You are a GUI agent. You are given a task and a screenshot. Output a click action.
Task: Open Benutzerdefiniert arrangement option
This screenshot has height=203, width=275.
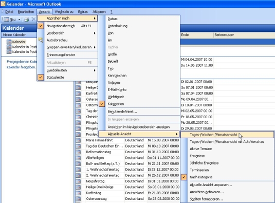click(139, 112)
